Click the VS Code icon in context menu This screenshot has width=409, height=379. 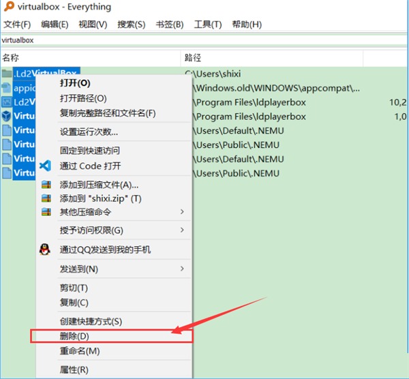[x=46, y=166]
